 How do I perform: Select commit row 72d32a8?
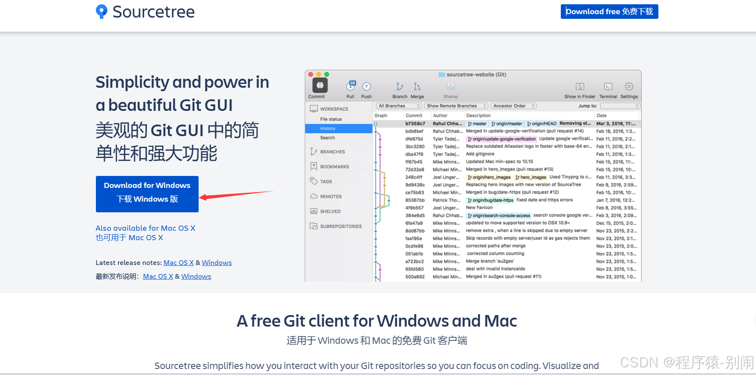pos(507,170)
